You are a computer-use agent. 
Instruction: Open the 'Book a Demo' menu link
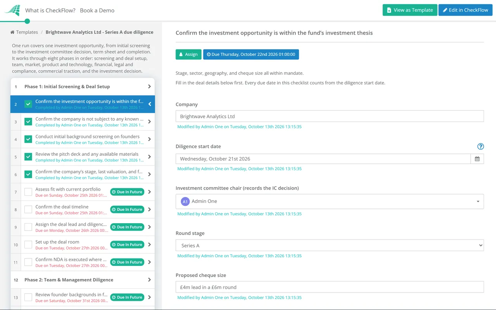(97, 10)
